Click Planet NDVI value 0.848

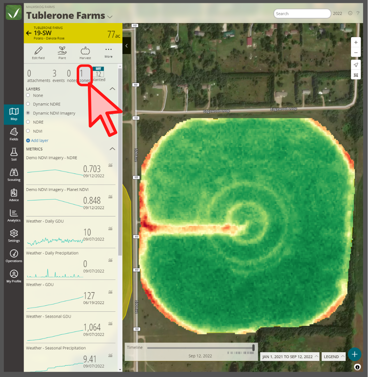coord(92,200)
